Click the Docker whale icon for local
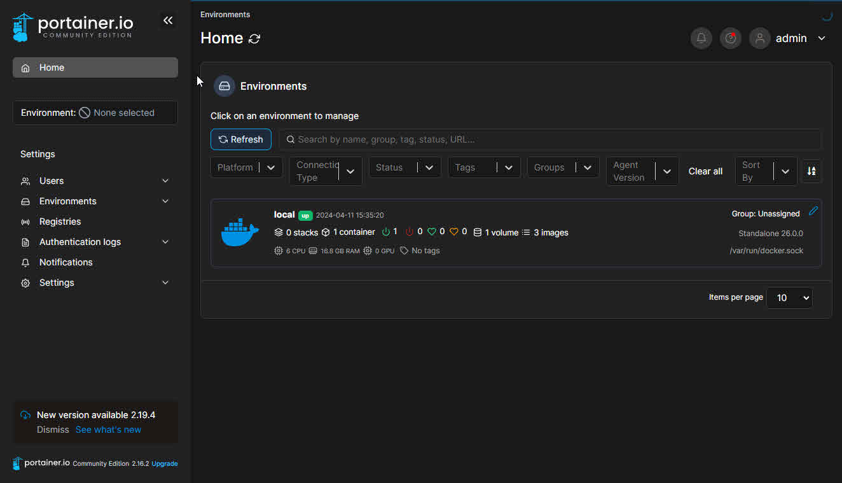Viewport: 842px width, 483px height. (x=240, y=232)
